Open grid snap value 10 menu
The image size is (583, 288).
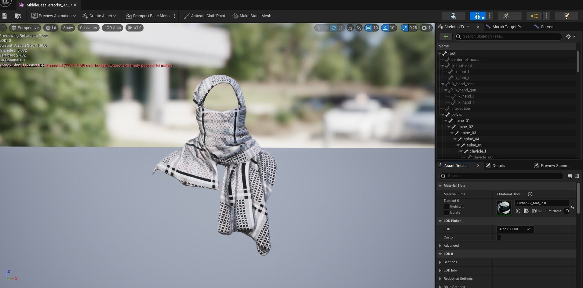[x=376, y=28]
